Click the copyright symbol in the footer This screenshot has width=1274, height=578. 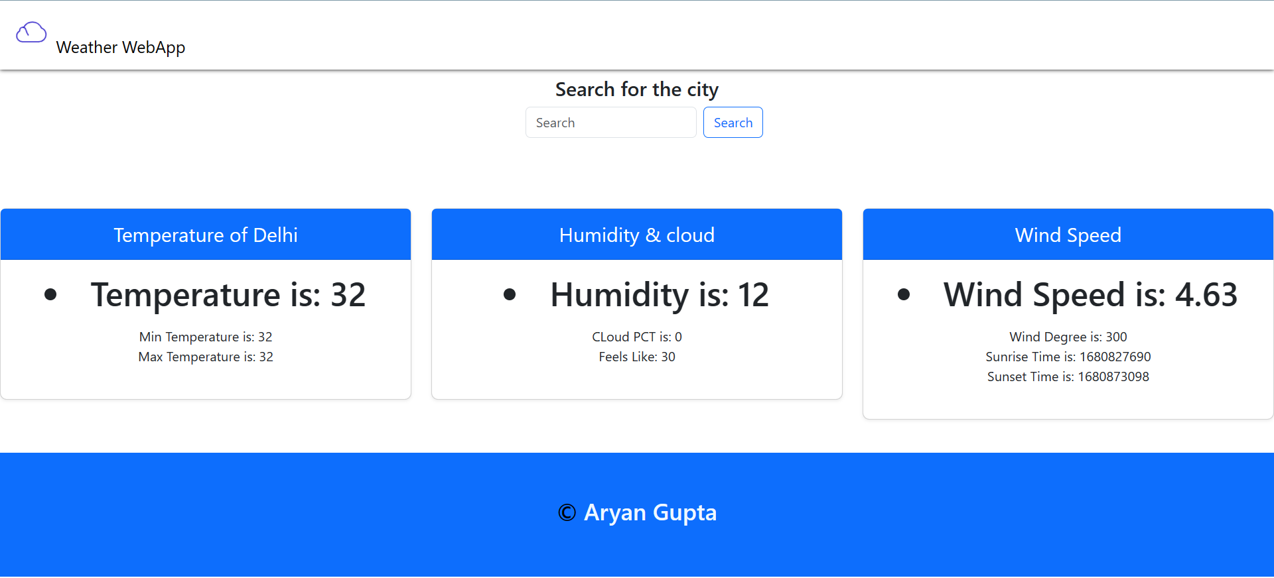(x=565, y=512)
